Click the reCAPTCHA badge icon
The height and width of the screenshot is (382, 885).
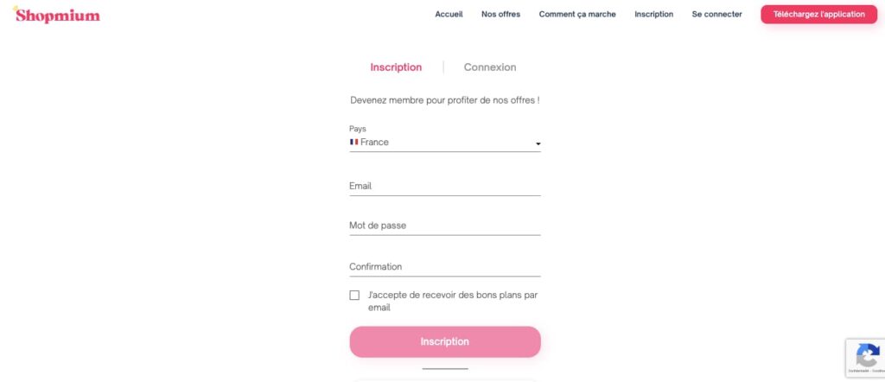point(867,355)
